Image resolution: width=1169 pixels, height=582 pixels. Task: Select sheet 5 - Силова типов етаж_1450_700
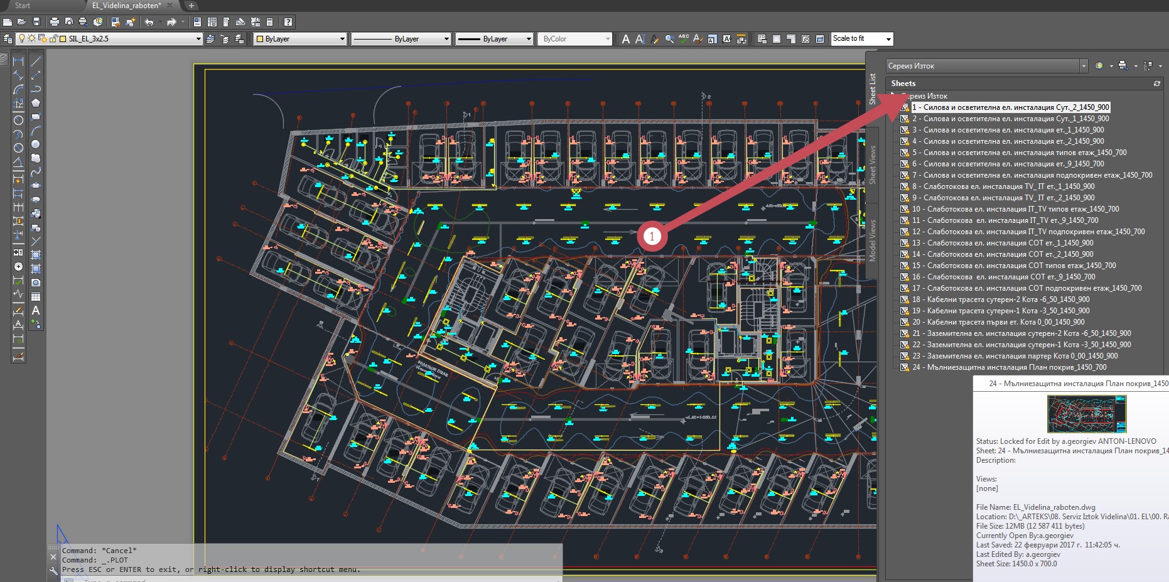pyautogui.click(x=1019, y=153)
